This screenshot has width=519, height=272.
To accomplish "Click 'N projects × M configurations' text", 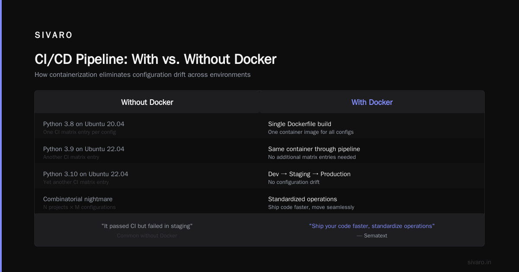I will pyautogui.click(x=80, y=207).
